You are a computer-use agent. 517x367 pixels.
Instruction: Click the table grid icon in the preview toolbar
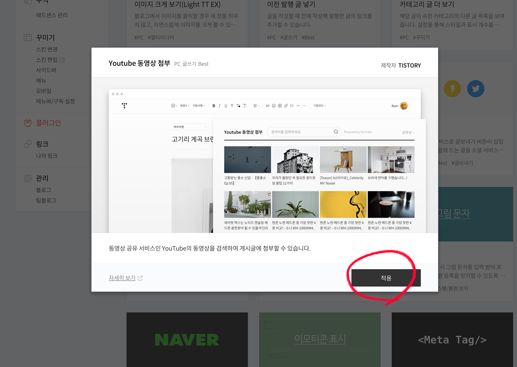coord(280,106)
